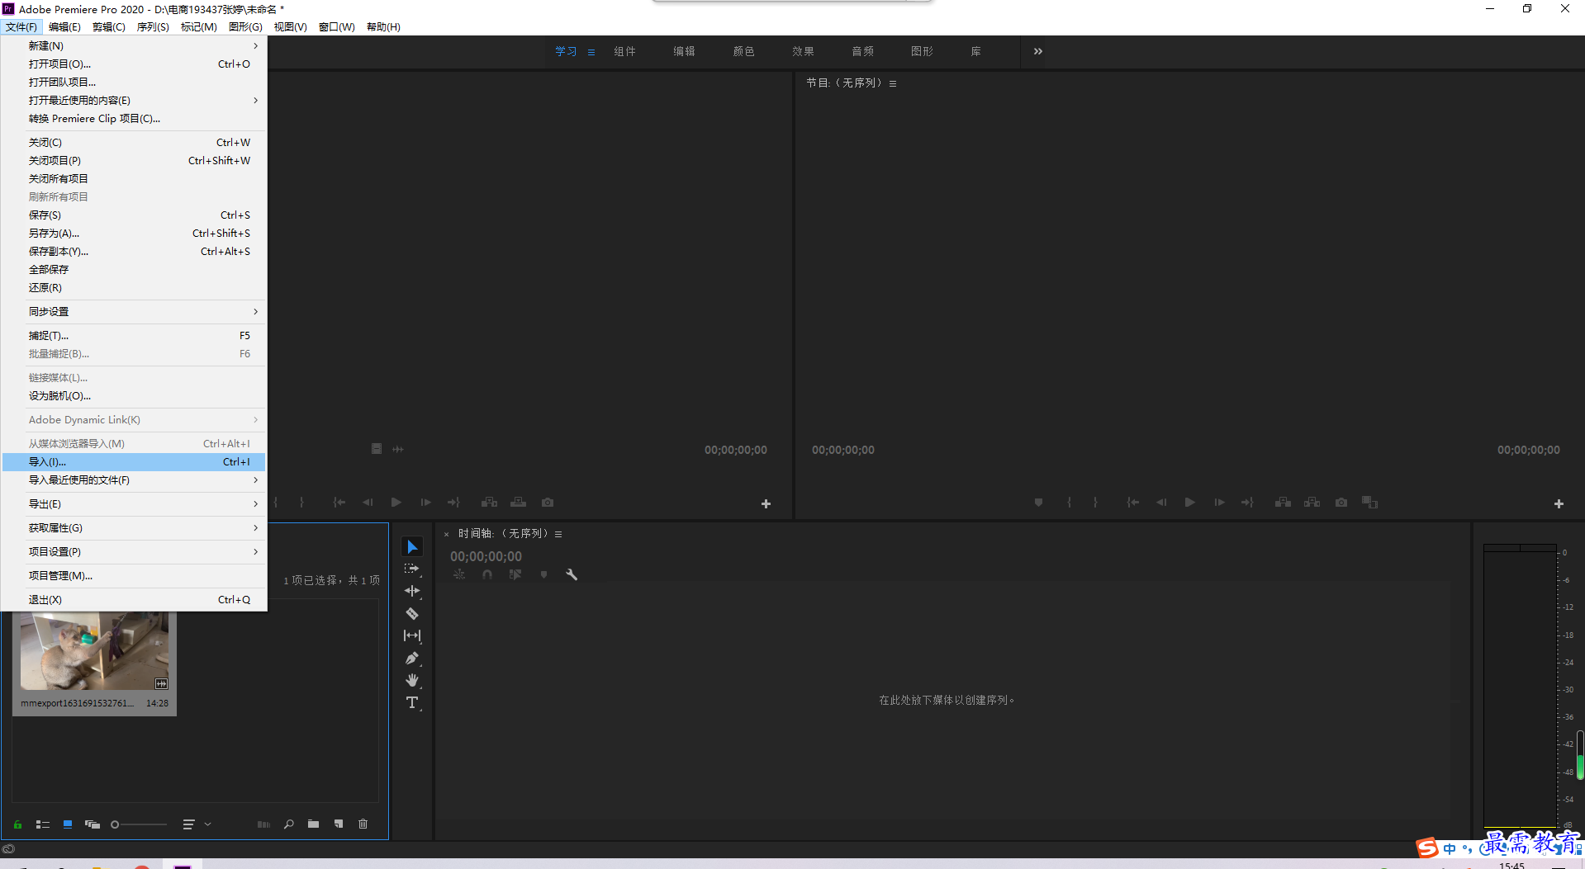Switch project panel to List view
Screen dimensions: 1585x869
coord(43,824)
